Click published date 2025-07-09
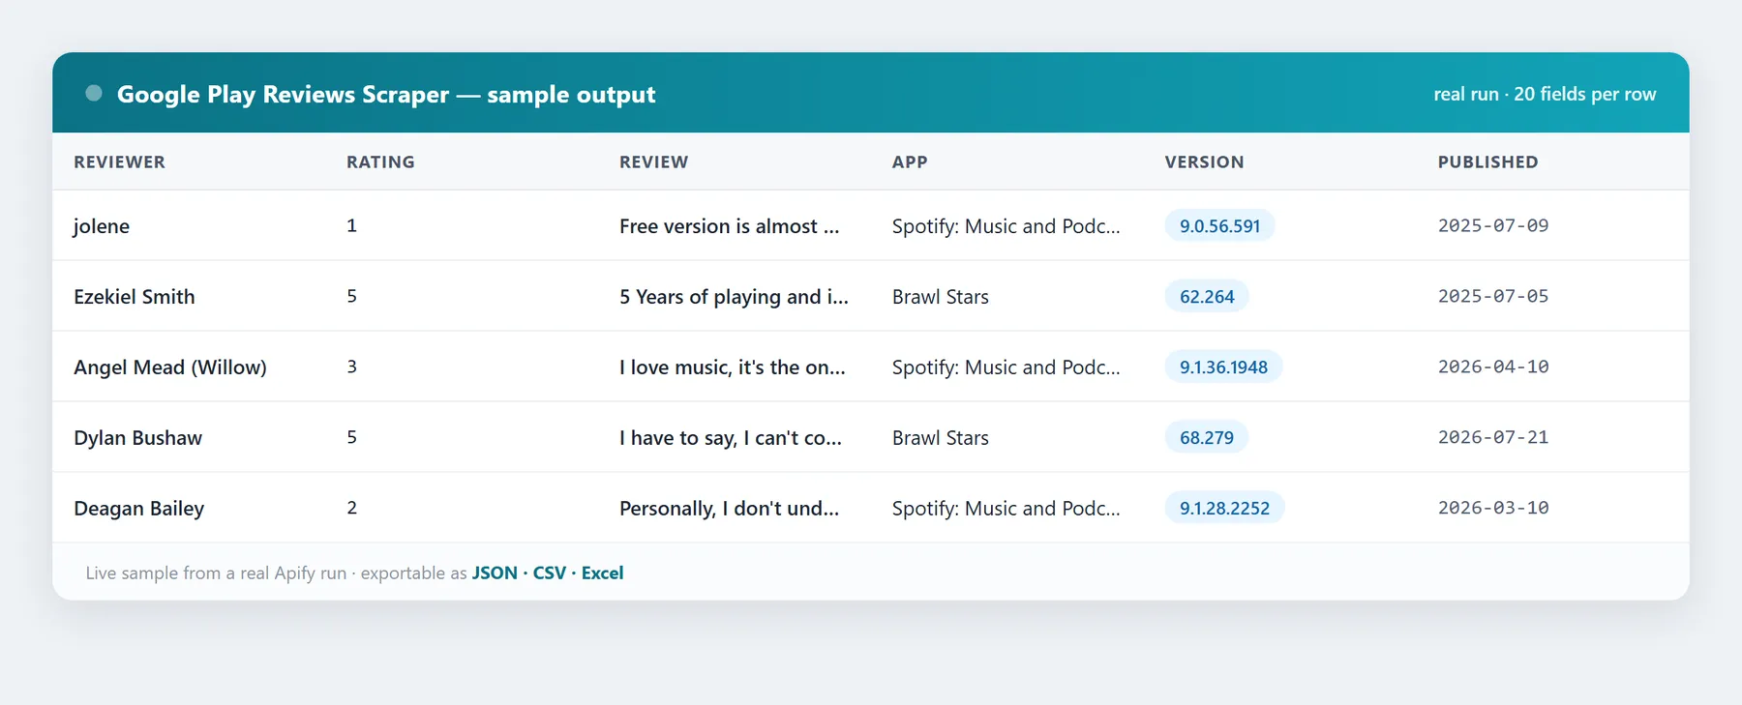The width and height of the screenshot is (1742, 705). (x=1493, y=225)
